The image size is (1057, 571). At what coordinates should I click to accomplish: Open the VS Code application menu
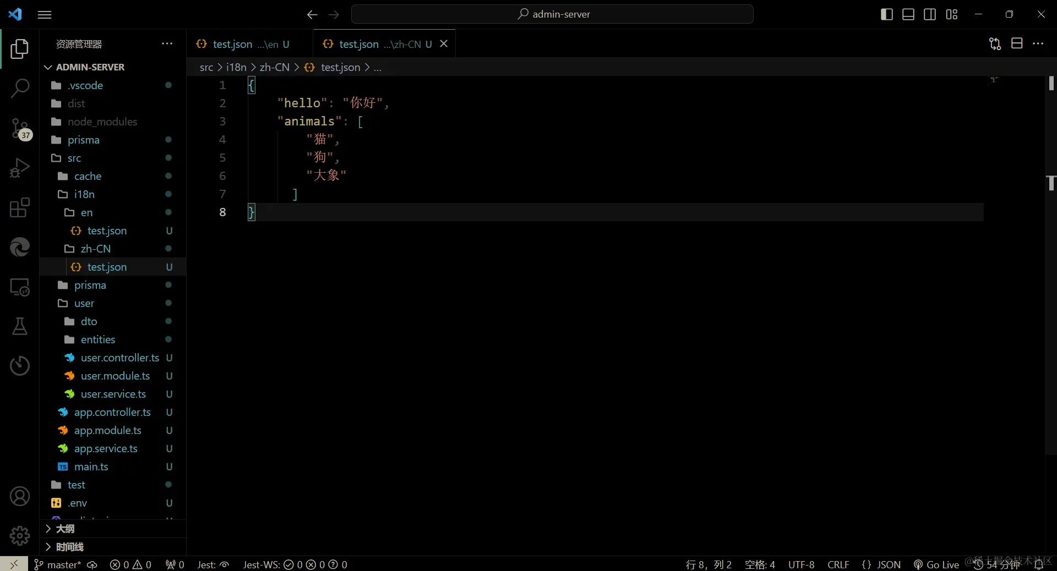45,14
